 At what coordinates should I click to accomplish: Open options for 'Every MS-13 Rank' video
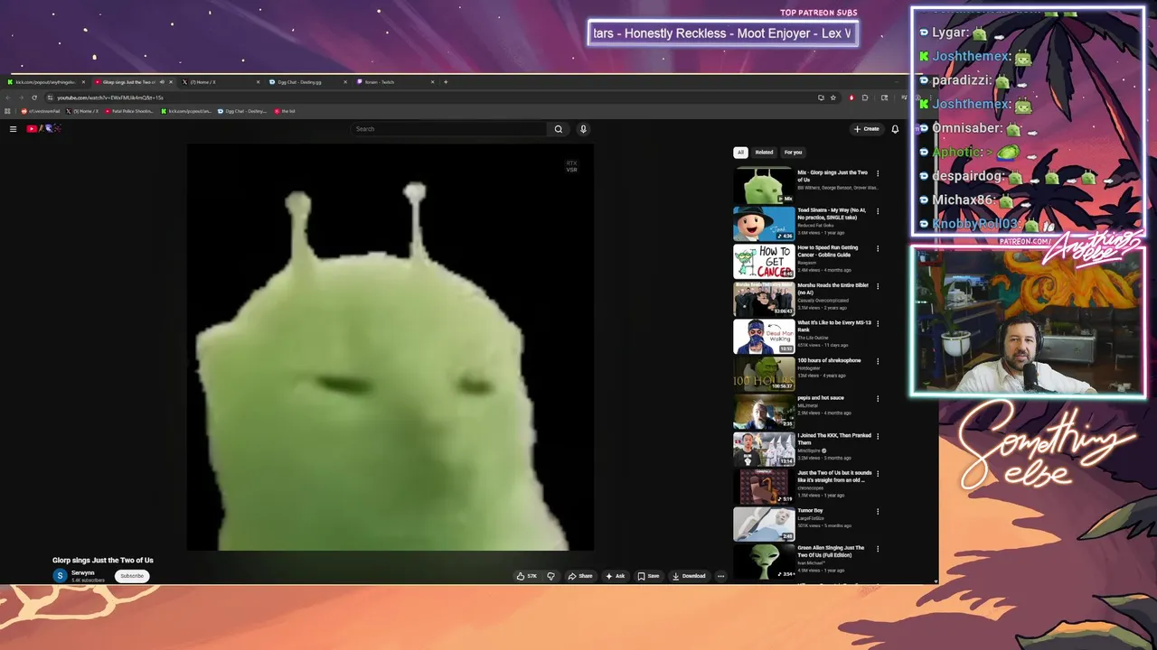(x=878, y=323)
